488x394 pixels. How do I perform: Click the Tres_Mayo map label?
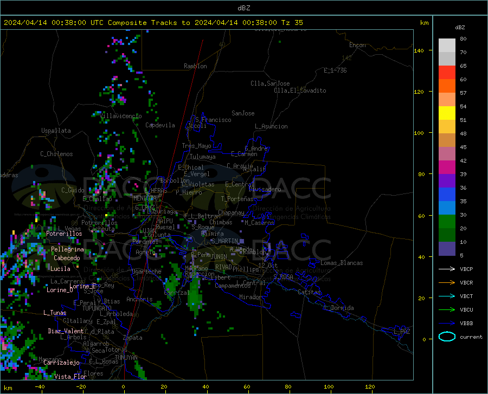(196, 146)
